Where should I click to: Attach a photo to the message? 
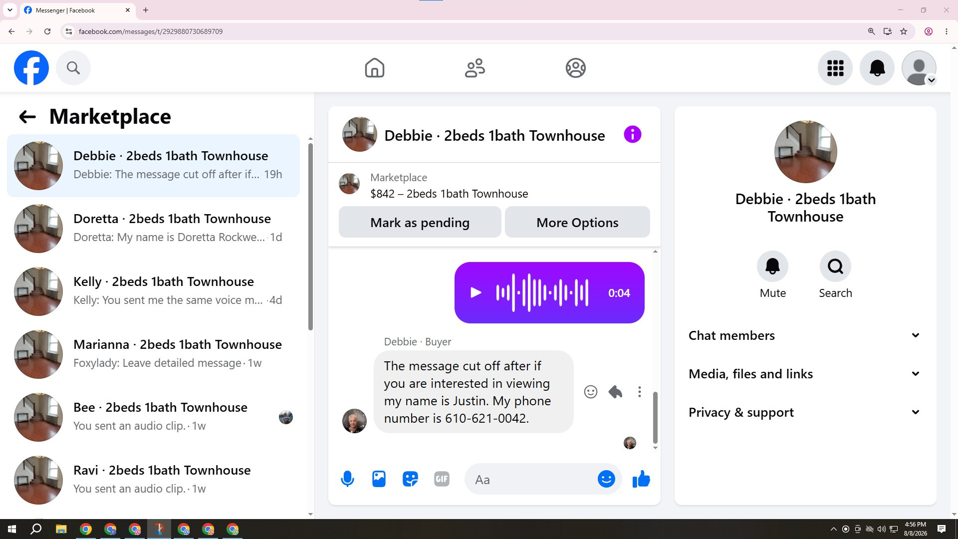pos(379,479)
